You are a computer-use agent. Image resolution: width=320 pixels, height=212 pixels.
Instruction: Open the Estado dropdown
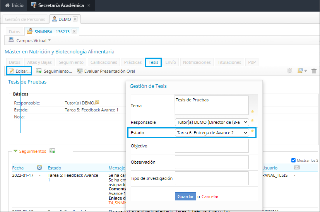[x=212, y=133]
